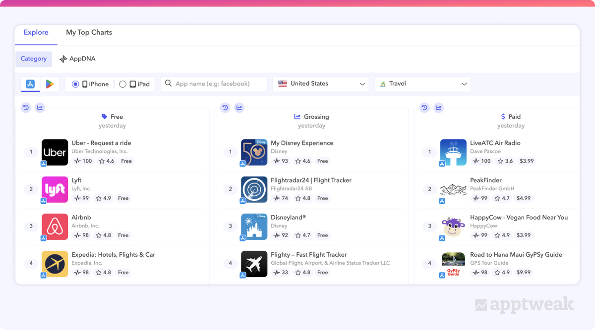Open the United States country dropdown
595x330 pixels.
[321, 84]
